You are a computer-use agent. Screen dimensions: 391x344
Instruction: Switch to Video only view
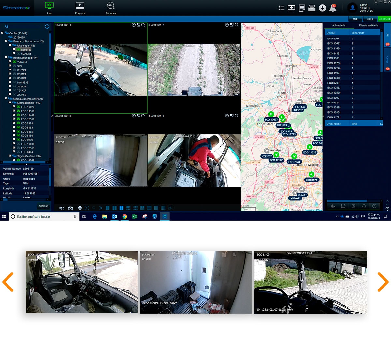coord(369,19)
